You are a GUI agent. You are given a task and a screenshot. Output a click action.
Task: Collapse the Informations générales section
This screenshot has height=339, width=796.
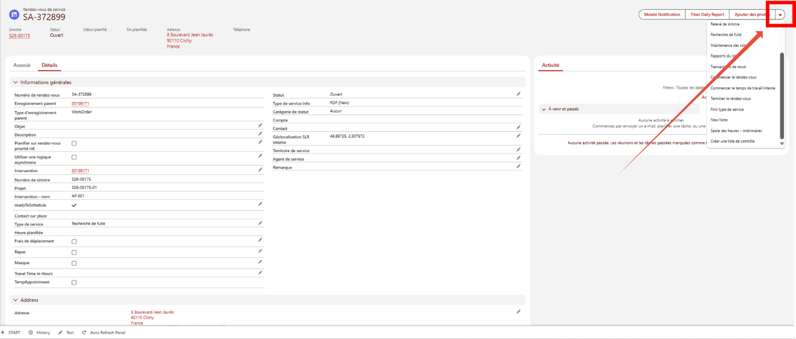coord(16,82)
